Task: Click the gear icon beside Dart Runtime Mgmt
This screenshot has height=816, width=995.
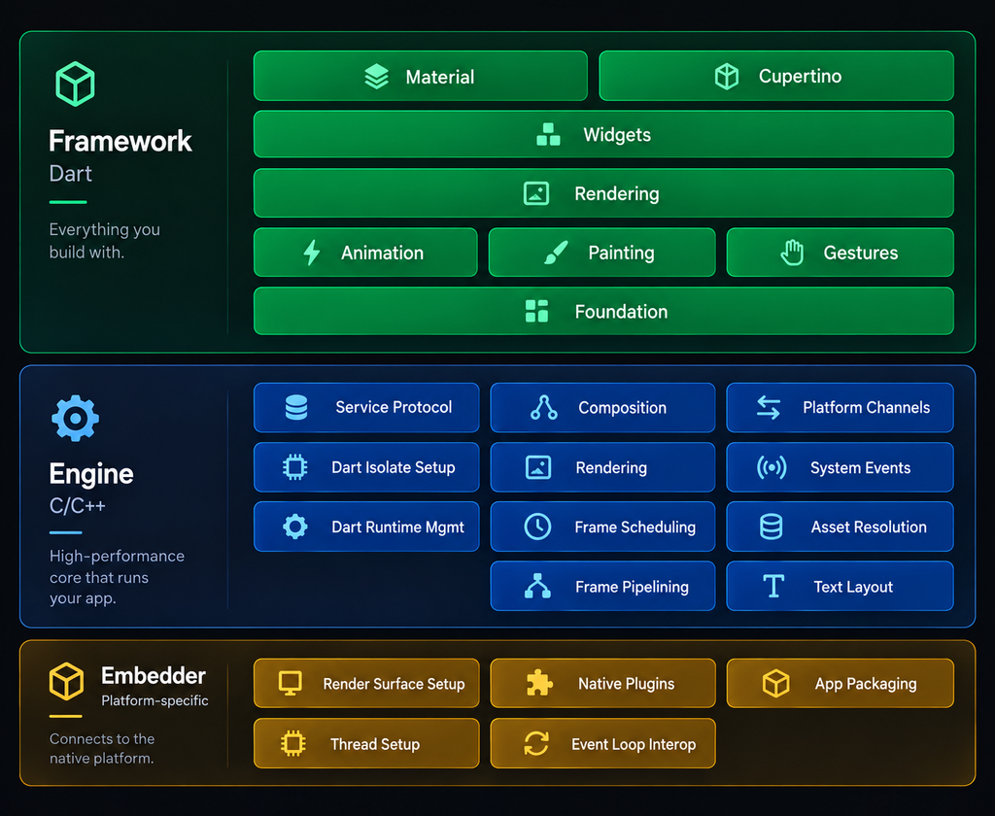Action: point(295,527)
